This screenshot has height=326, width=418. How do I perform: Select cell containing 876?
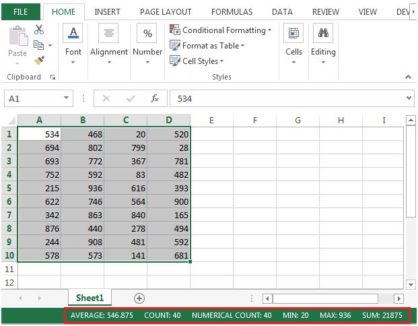(x=39, y=228)
